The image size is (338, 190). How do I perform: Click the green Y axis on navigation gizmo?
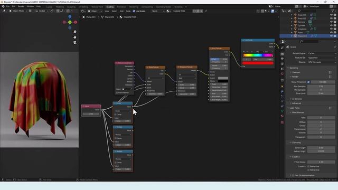tap(70, 22)
